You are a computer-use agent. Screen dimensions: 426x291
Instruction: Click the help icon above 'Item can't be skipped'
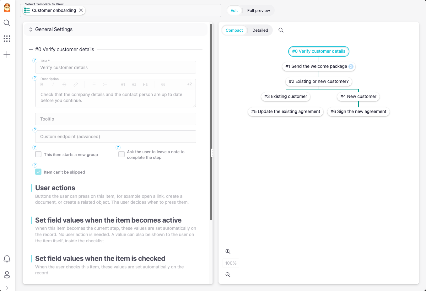pos(35,165)
